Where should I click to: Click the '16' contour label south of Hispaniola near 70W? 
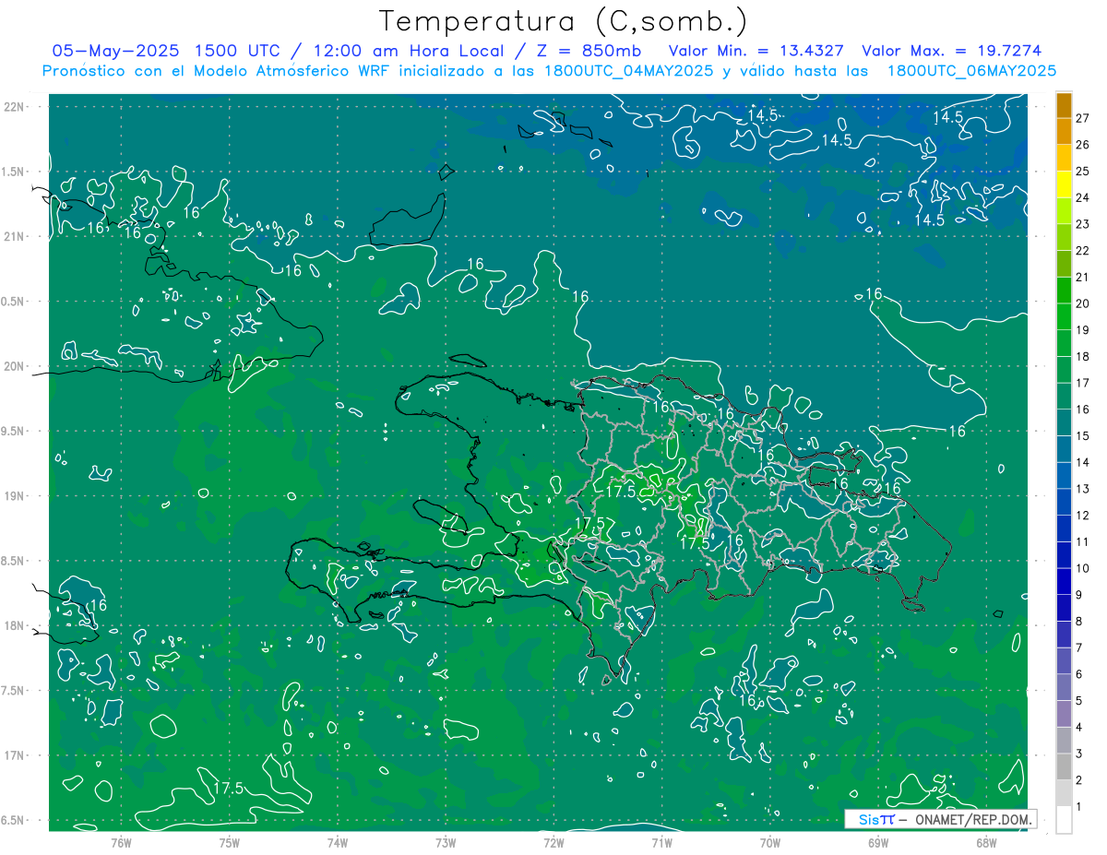click(x=748, y=702)
